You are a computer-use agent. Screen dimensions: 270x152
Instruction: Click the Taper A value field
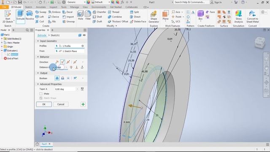tap(65, 89)
